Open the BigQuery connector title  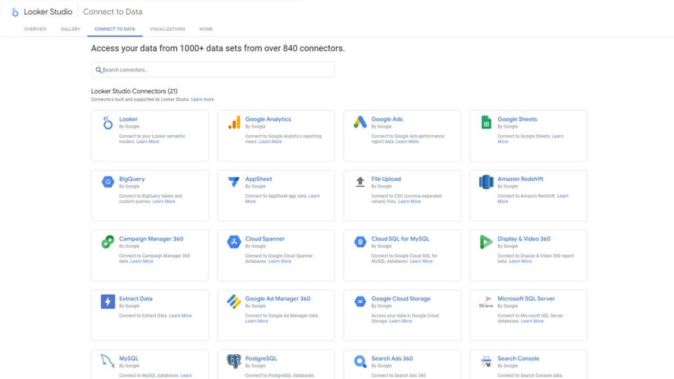tap(132, 179)
